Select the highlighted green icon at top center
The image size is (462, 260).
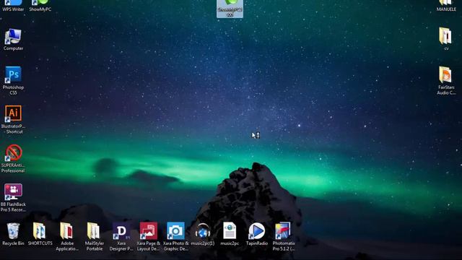(x=230, y=9)
